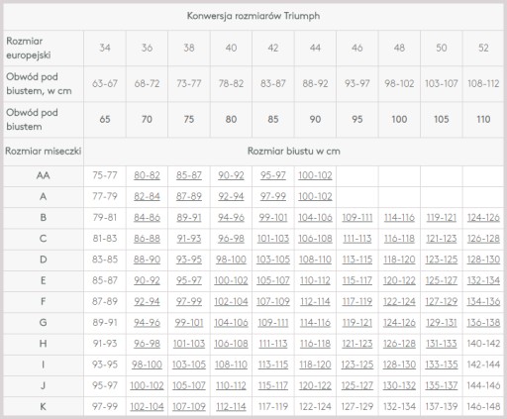Open the 92-94 link in row F
Image resolution: width=507 pixels, height=419 pixels.
(x=147, y=301)
